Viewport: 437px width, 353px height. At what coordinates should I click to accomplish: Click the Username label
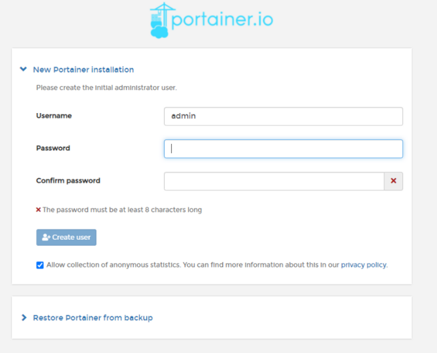pyautogui.click(x=54, y=116)
